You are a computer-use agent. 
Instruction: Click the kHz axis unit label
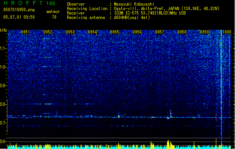coord(3,30)
